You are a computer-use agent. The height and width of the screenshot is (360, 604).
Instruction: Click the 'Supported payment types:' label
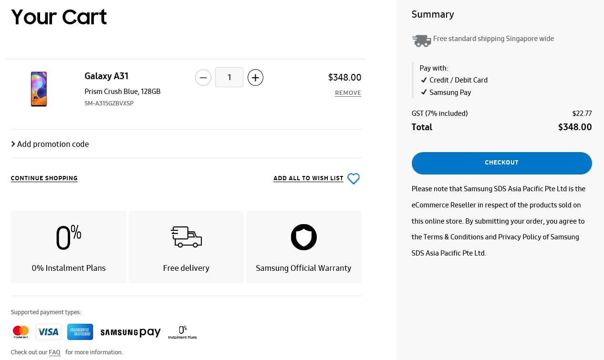click(46, 312)
